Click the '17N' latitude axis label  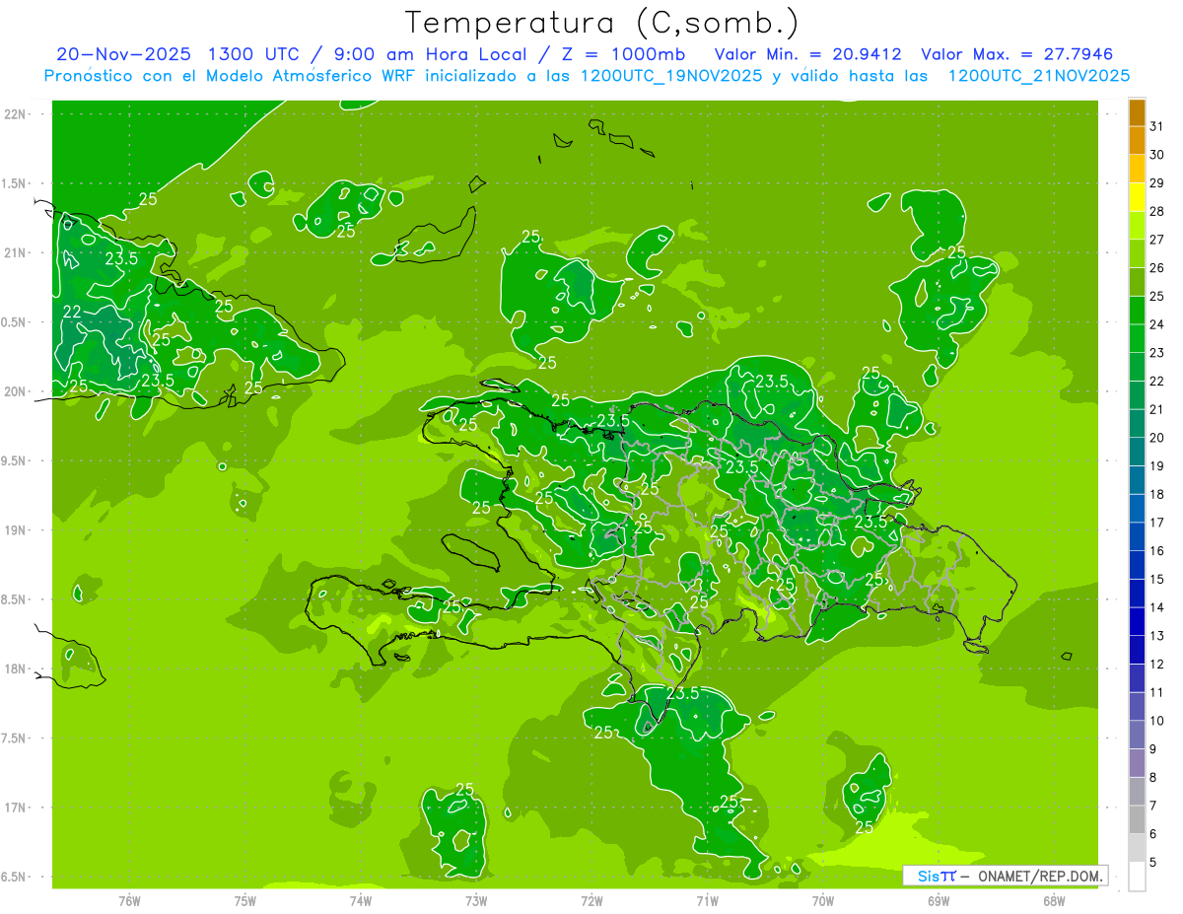pos(15,808)
